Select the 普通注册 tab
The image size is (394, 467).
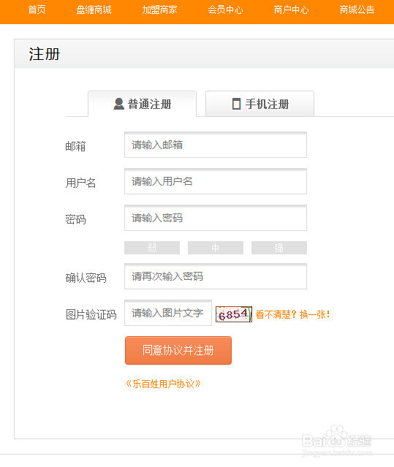(142, 104)
